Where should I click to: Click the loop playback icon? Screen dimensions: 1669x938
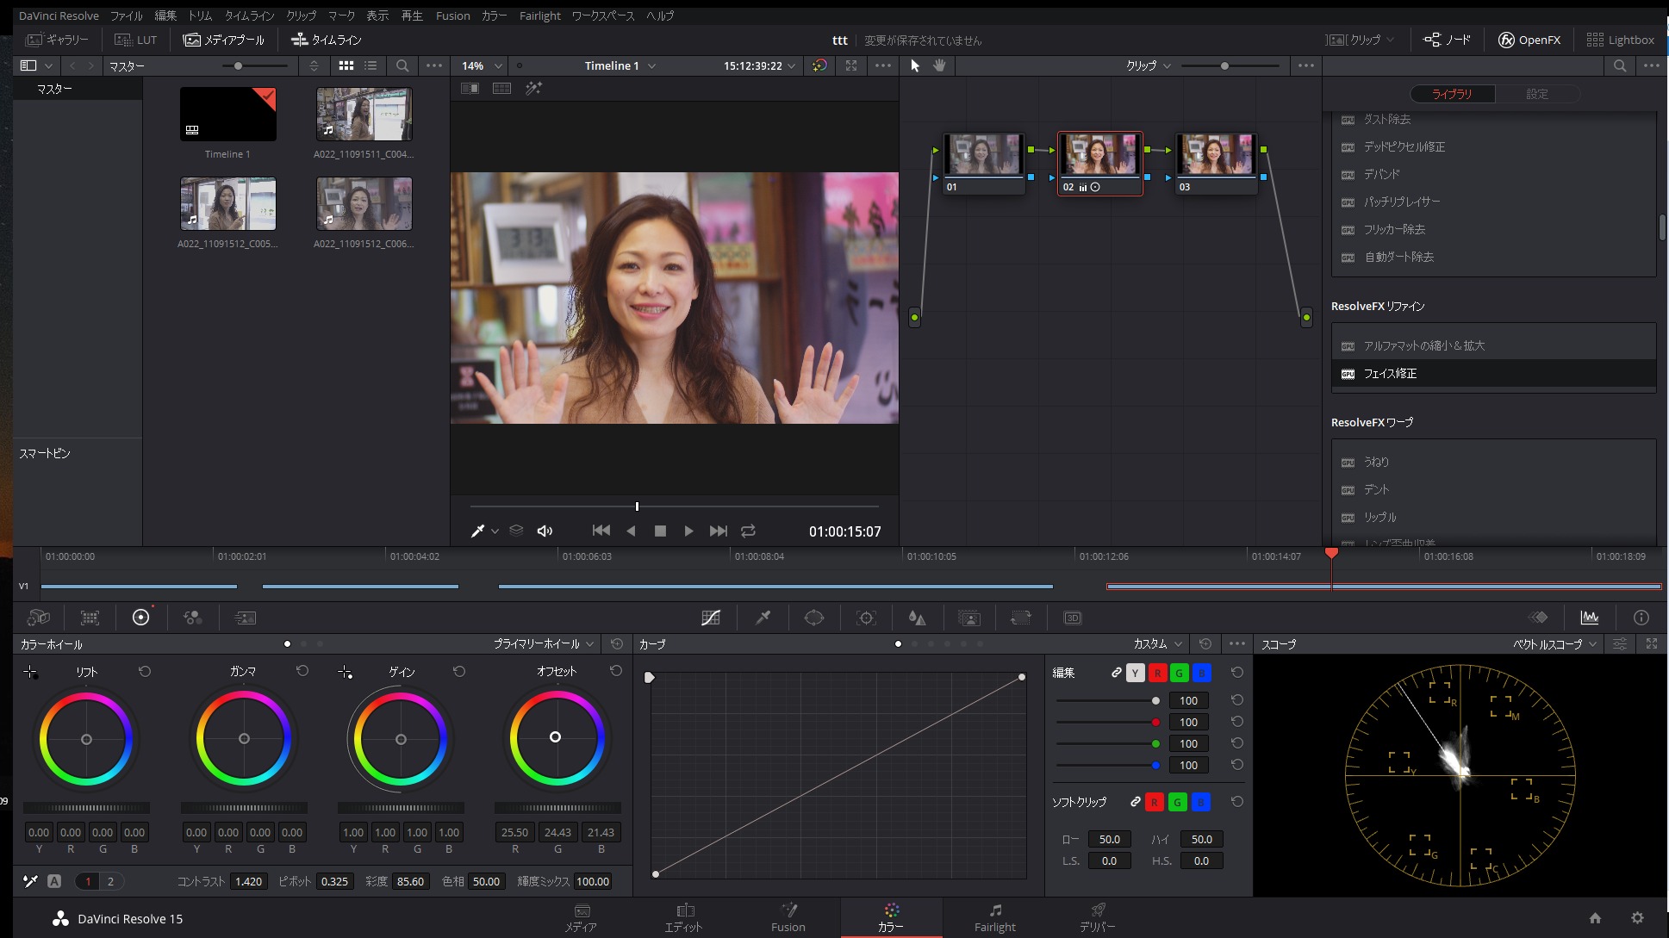[748, 531]
